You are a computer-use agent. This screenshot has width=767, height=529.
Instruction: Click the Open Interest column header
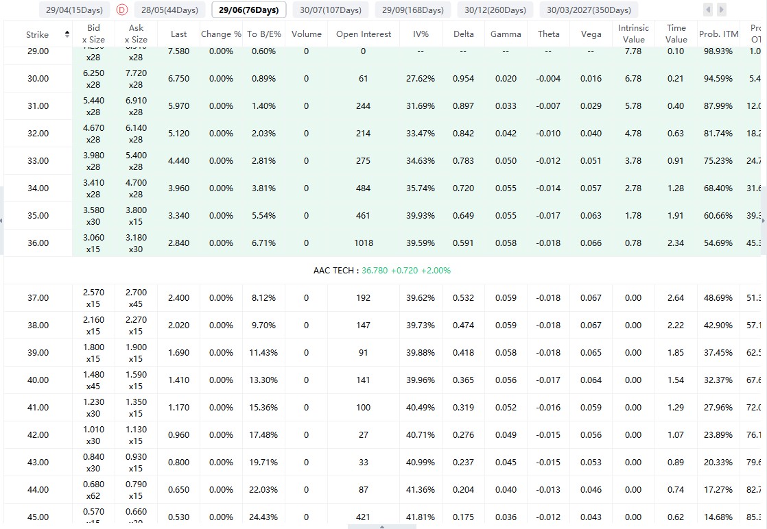364,34
